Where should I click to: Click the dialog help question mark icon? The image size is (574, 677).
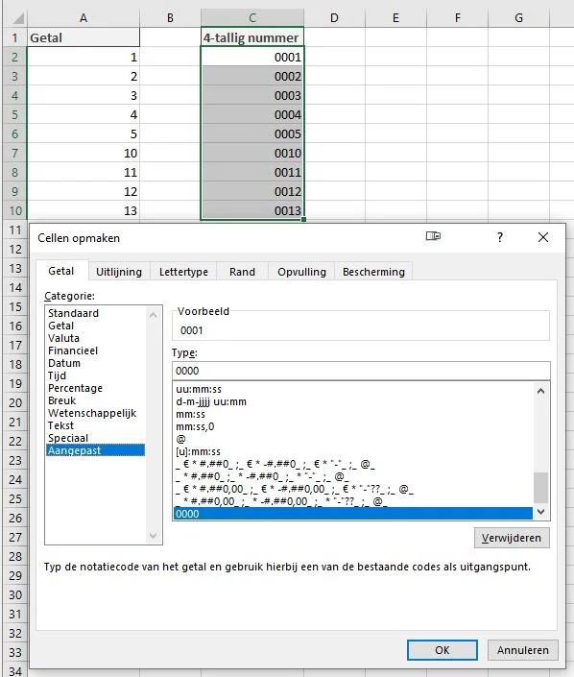click(x=500, y=237)
